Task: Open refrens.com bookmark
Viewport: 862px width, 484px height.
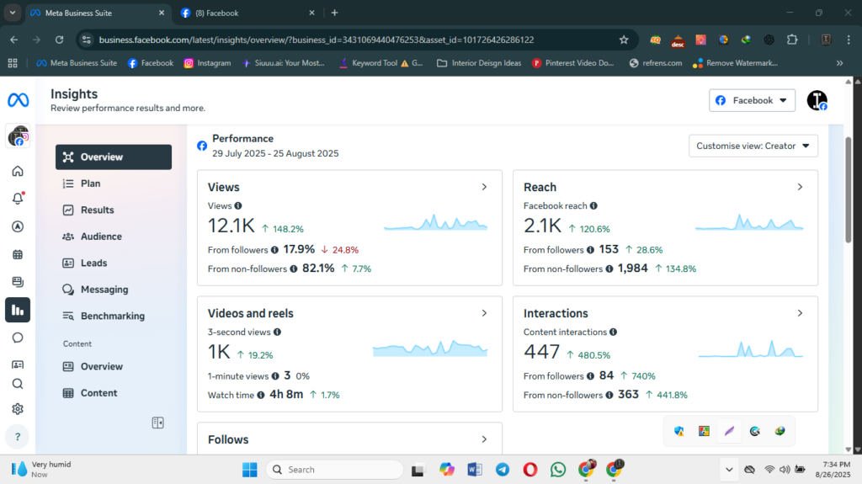Action: 656,63
